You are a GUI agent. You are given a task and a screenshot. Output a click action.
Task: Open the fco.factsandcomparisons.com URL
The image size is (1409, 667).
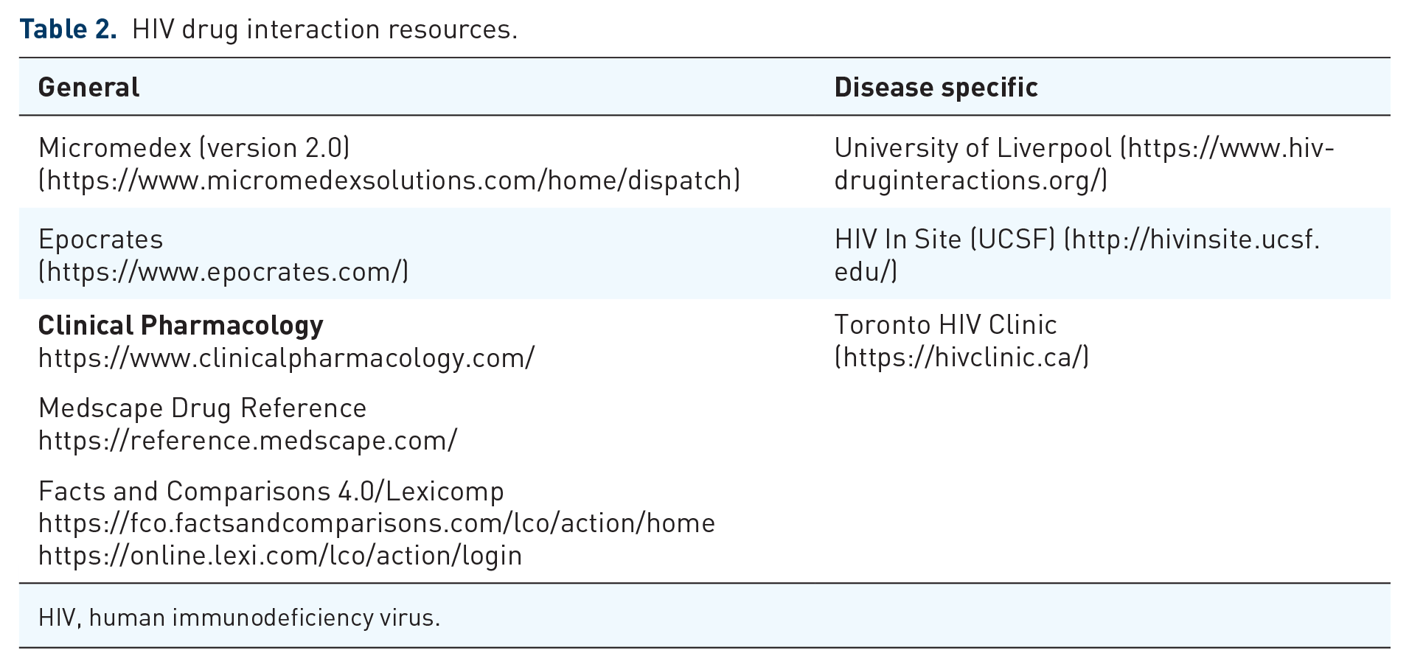point(377,523)
